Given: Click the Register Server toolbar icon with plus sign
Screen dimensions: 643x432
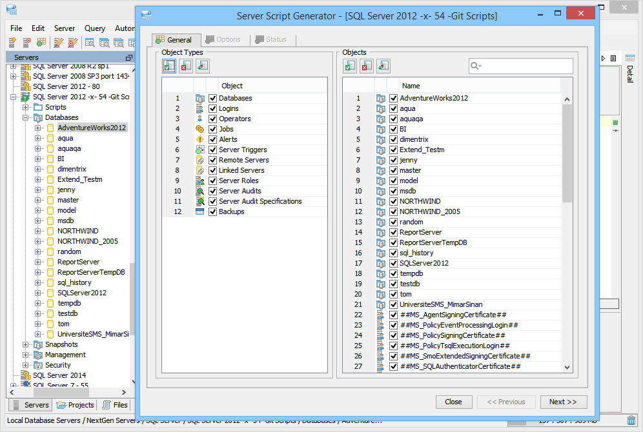Looking at the screenshot, I should tap(12, 42).
